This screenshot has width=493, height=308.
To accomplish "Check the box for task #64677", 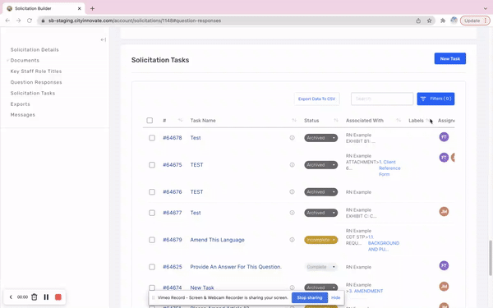I will (x=152, y=213).
